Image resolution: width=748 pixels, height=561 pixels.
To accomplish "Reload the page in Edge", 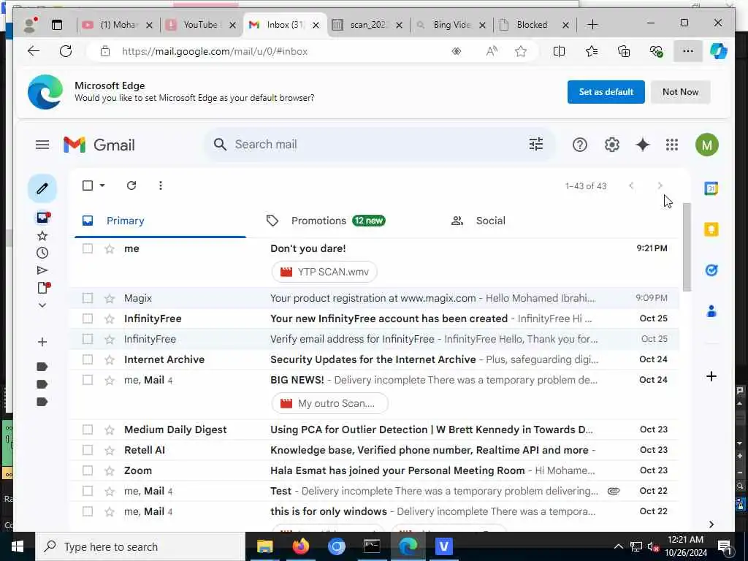I will (x=66, y=51).
